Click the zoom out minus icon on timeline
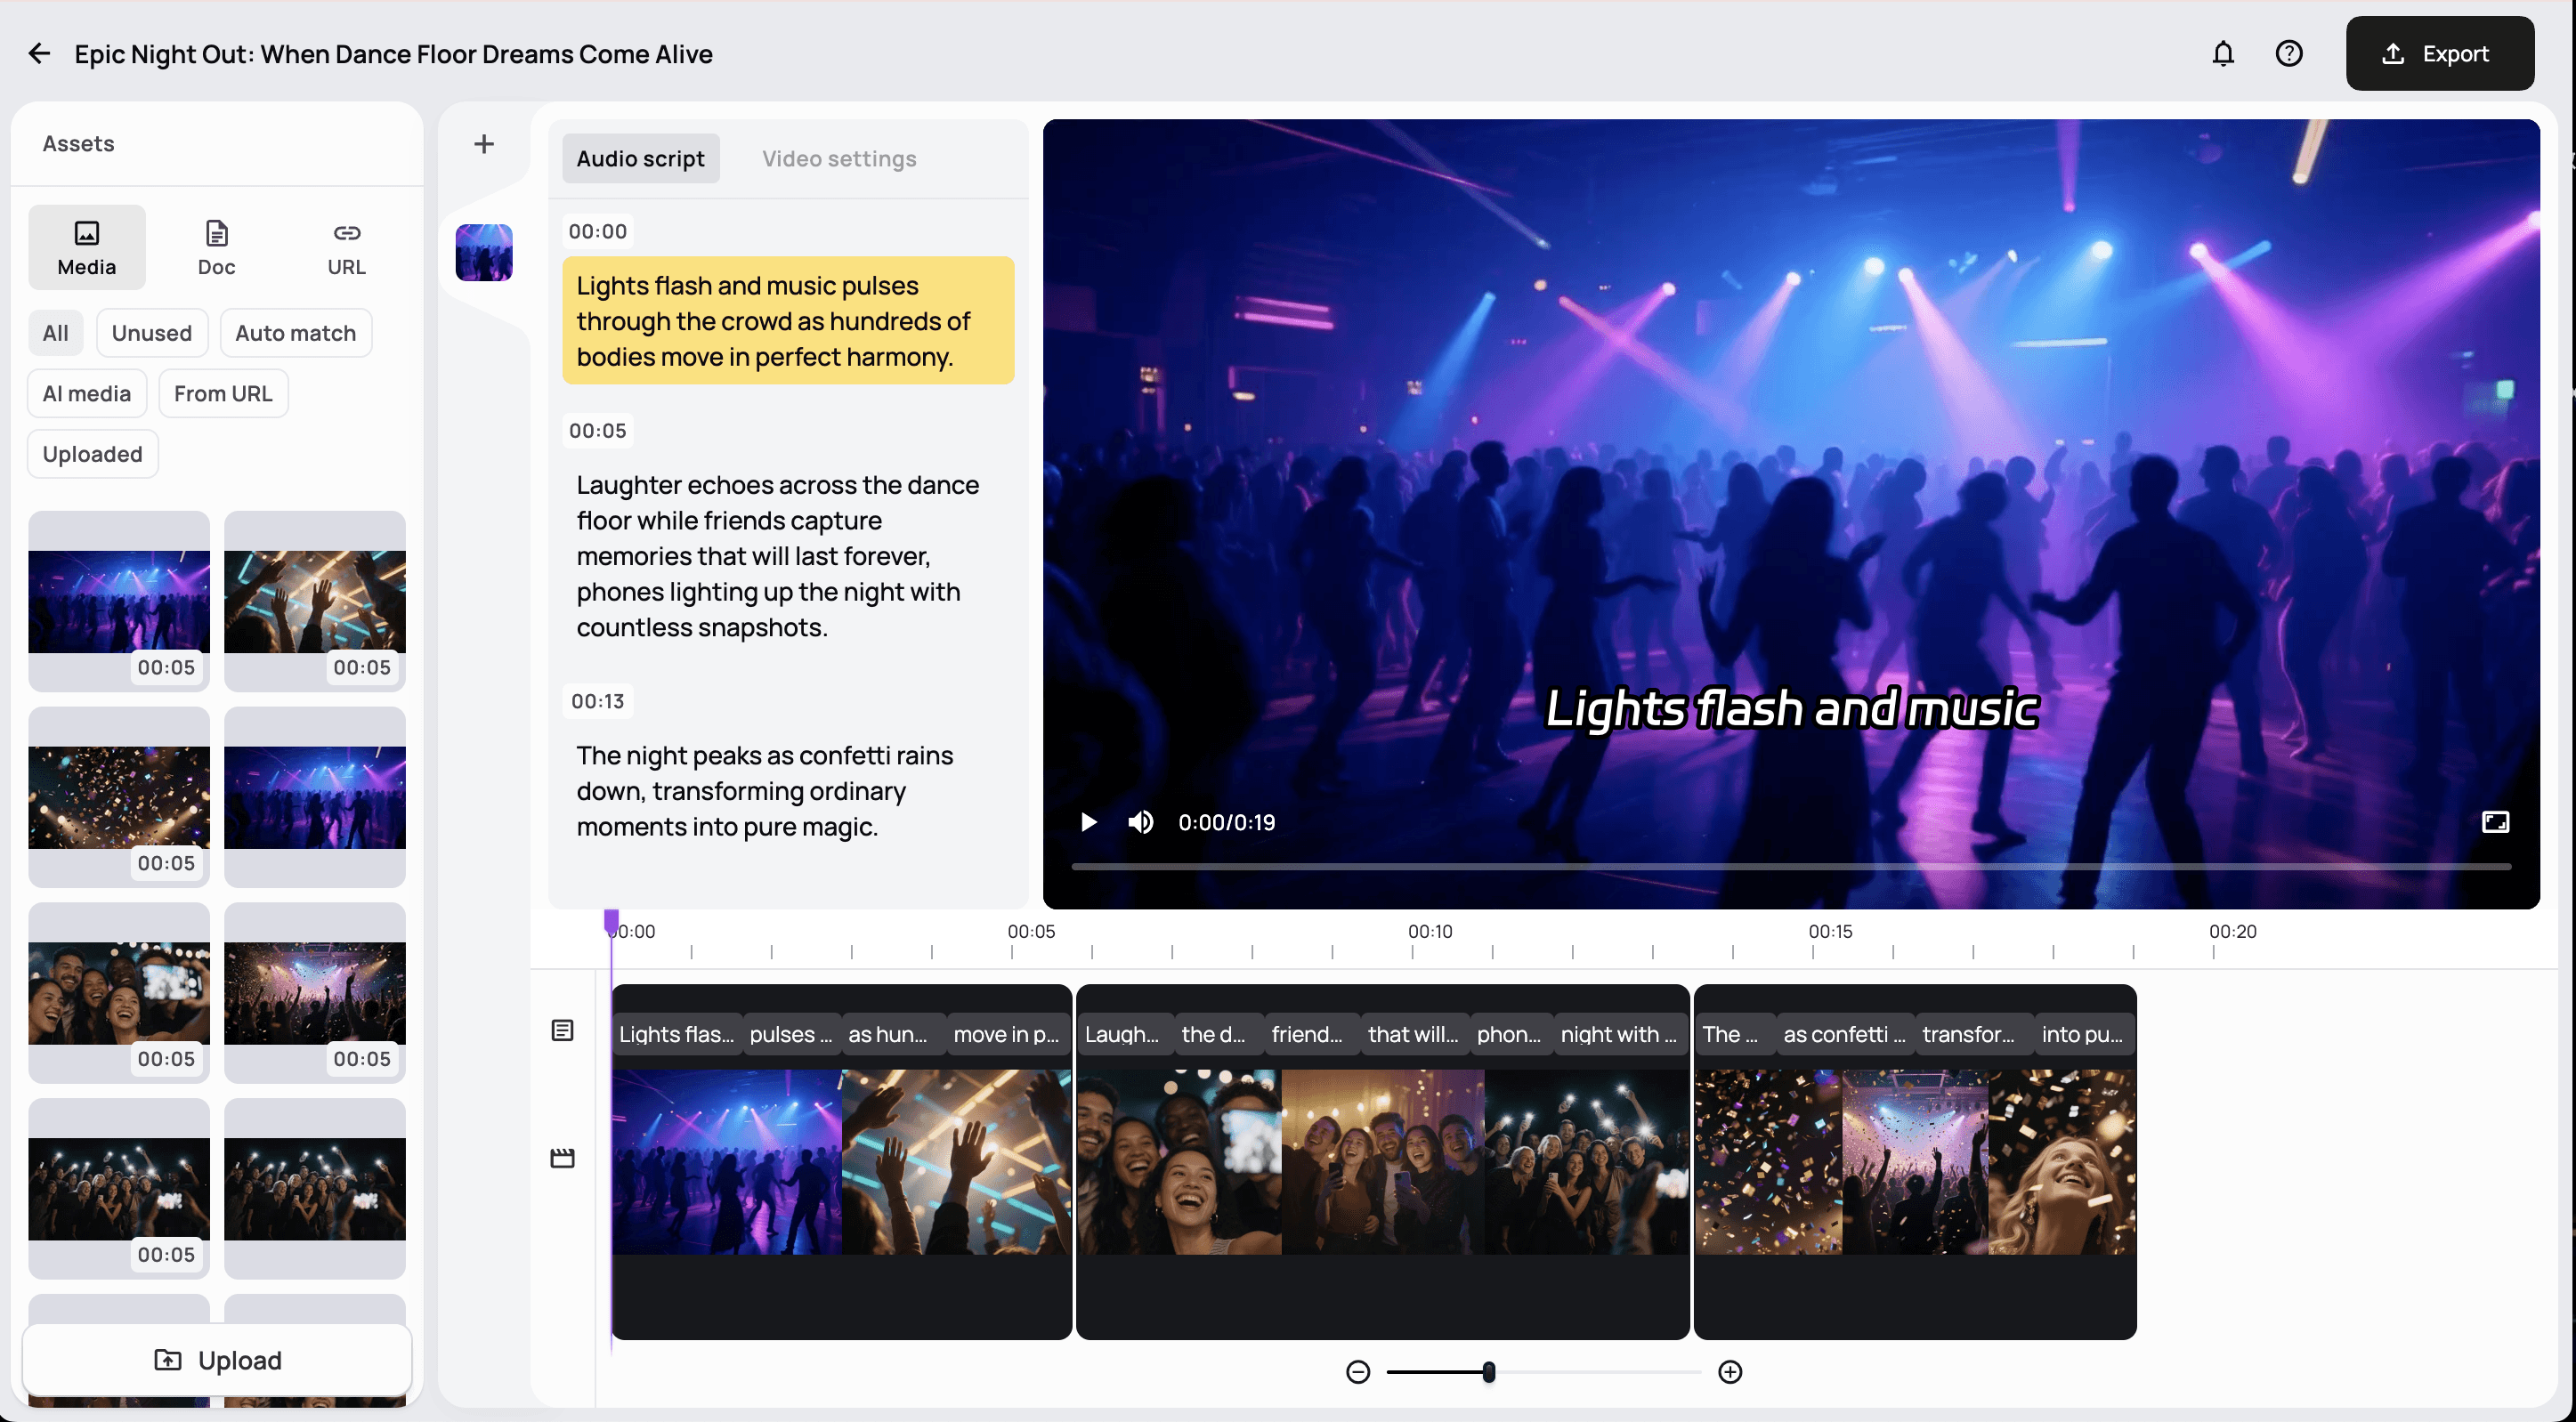Screen dimensions: 2576x1422 click(1357, 1372)
